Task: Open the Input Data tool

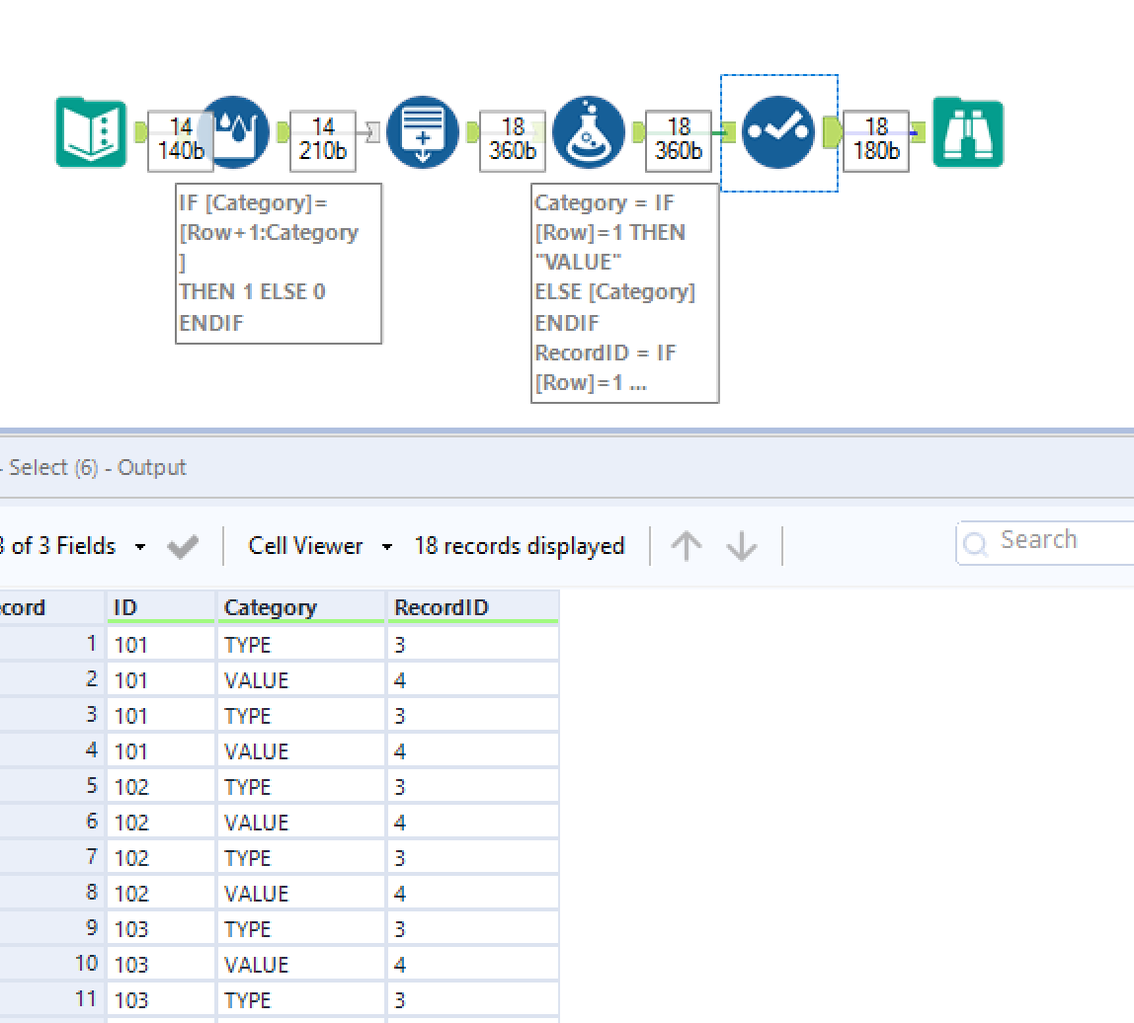Action: tap(91, 132)
